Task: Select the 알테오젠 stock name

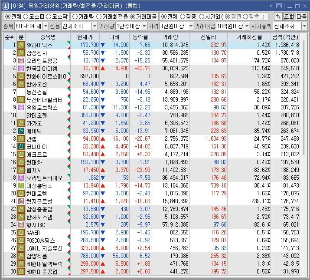Action: tap(37, 115)
